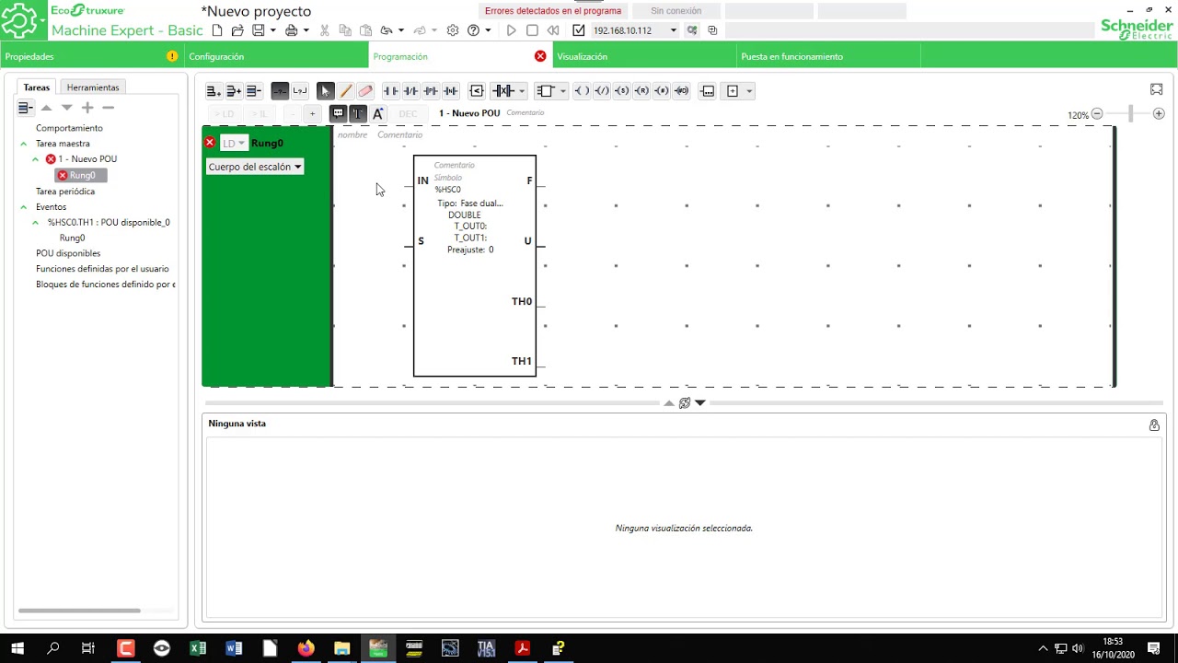Click the login/connect icon after the IP field
Viewport: 1178px width, 663px height.
pyautogui.click(x=692, y=30)
